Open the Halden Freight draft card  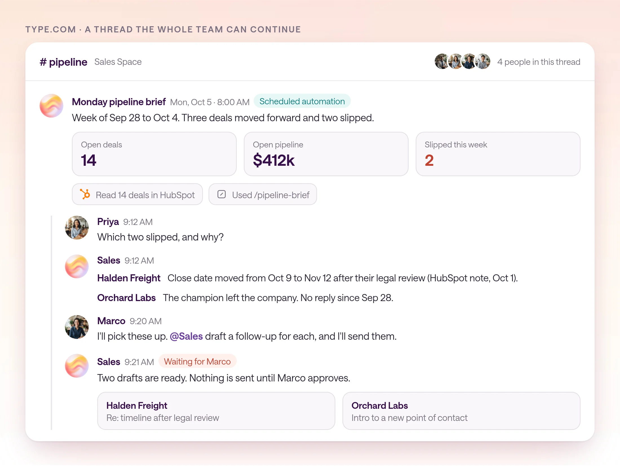click(216, 411)
